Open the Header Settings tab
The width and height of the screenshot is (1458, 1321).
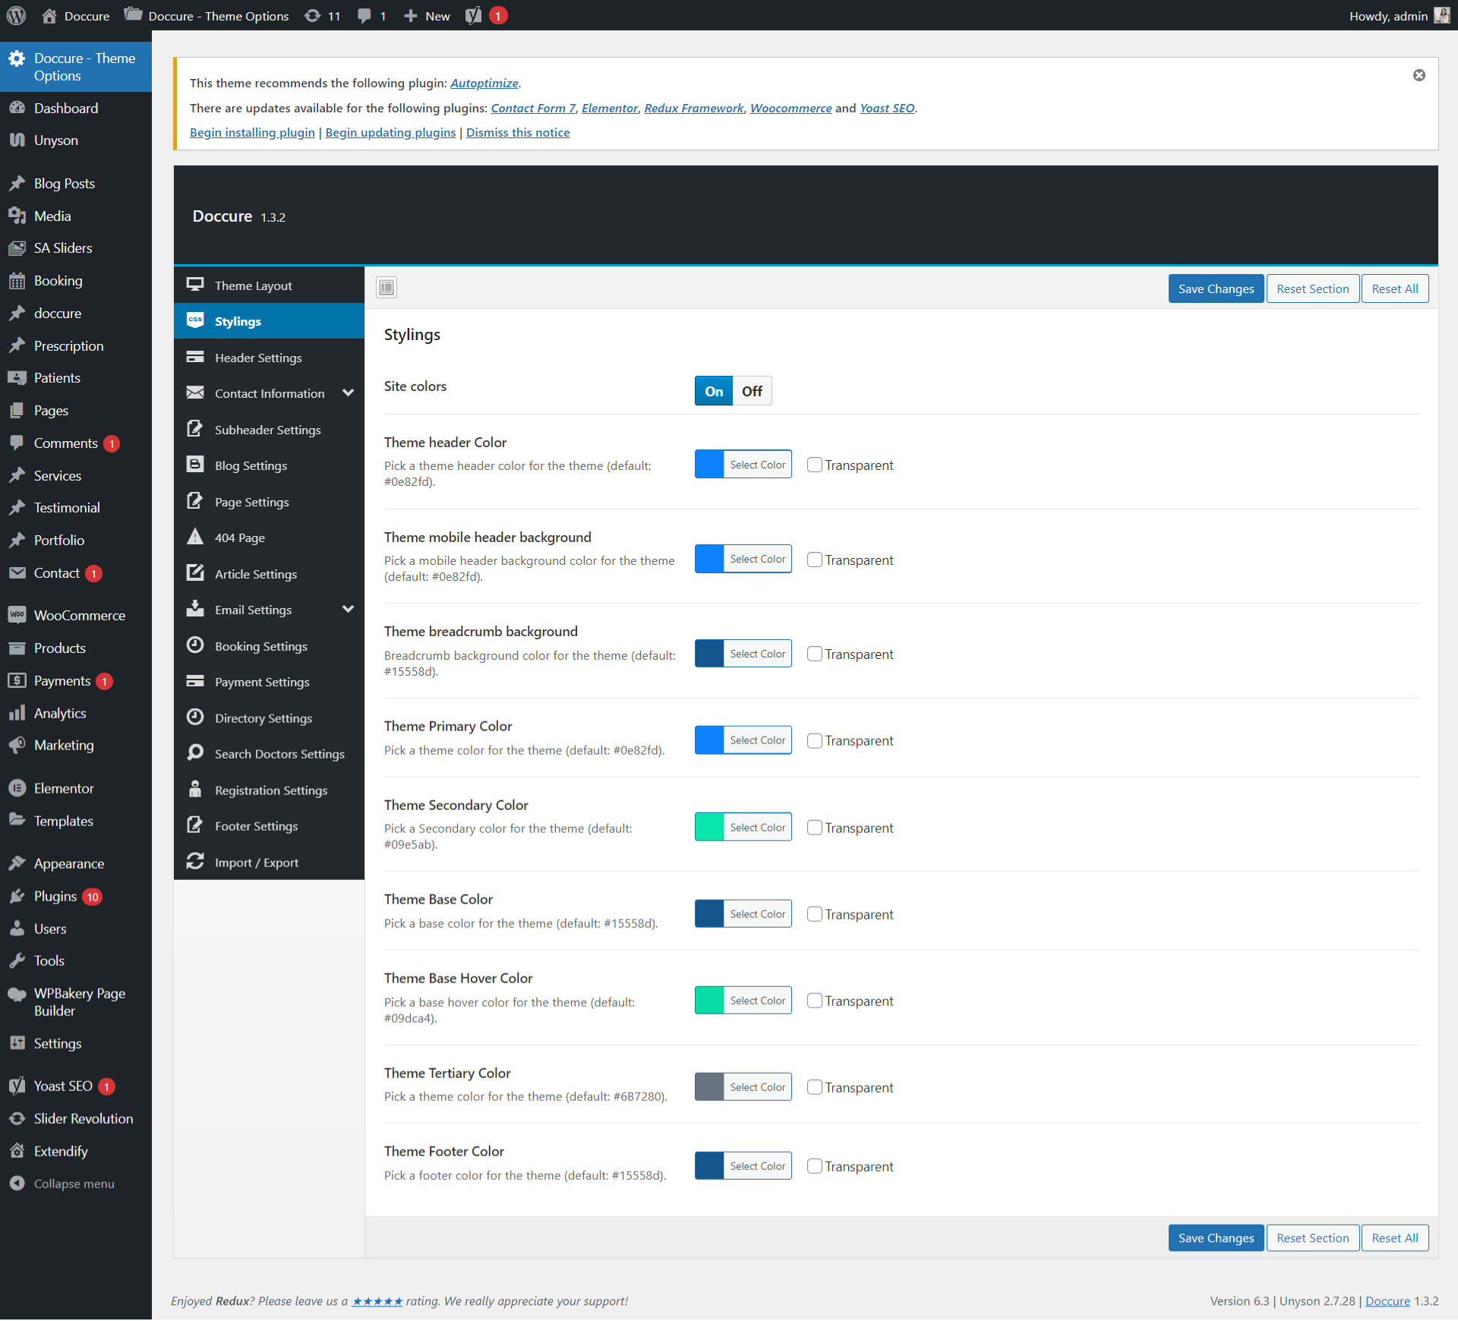point(258,358)
